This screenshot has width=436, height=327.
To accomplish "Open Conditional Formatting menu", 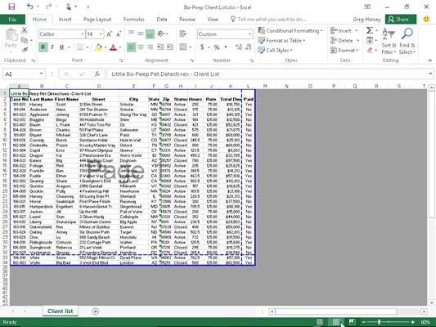I will 290,30.
